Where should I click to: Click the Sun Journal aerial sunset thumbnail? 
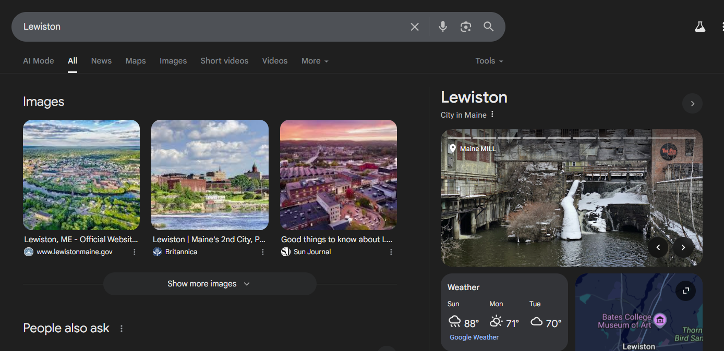click(339, 175)
